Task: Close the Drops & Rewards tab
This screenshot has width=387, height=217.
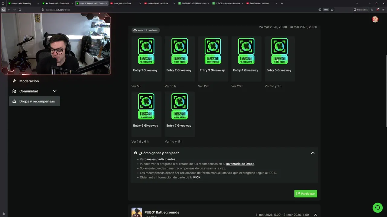Action: (x=106, y=3)
